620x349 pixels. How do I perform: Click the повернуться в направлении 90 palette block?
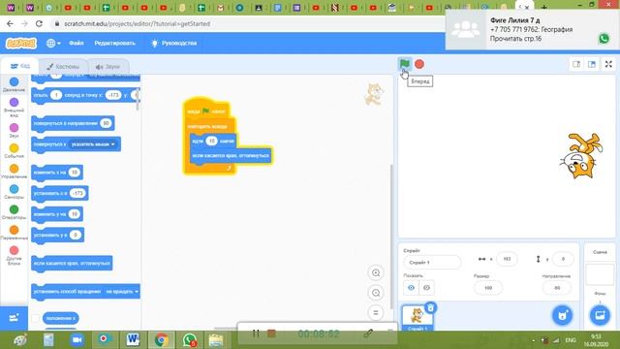tap(73, 123)
